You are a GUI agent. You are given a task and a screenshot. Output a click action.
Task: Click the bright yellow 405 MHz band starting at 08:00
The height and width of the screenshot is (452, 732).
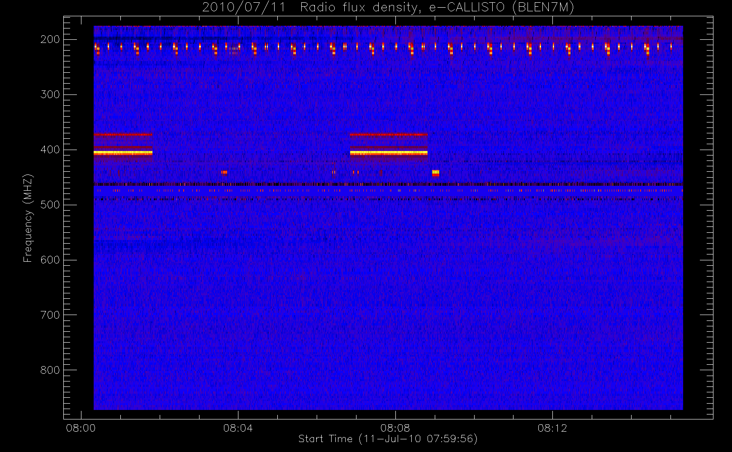click(x=123, y=153)
